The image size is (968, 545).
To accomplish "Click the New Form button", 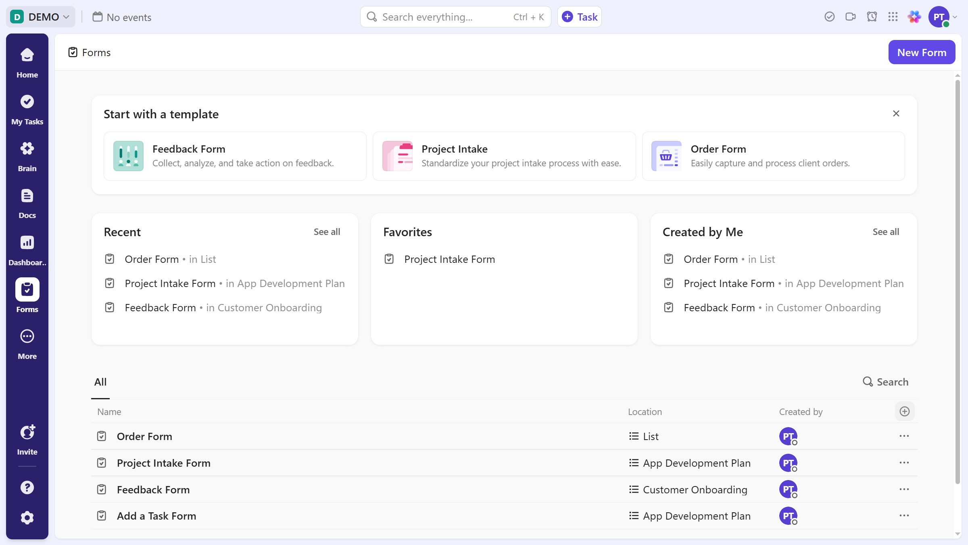I will [922, 52].
